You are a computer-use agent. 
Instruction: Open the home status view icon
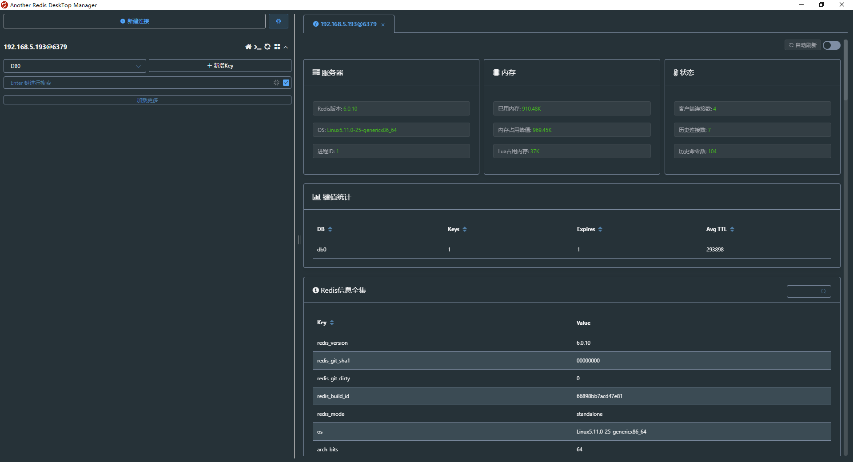(x=248, y=47)
